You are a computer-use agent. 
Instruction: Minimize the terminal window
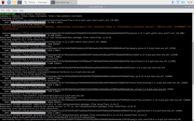click(186, 7)
